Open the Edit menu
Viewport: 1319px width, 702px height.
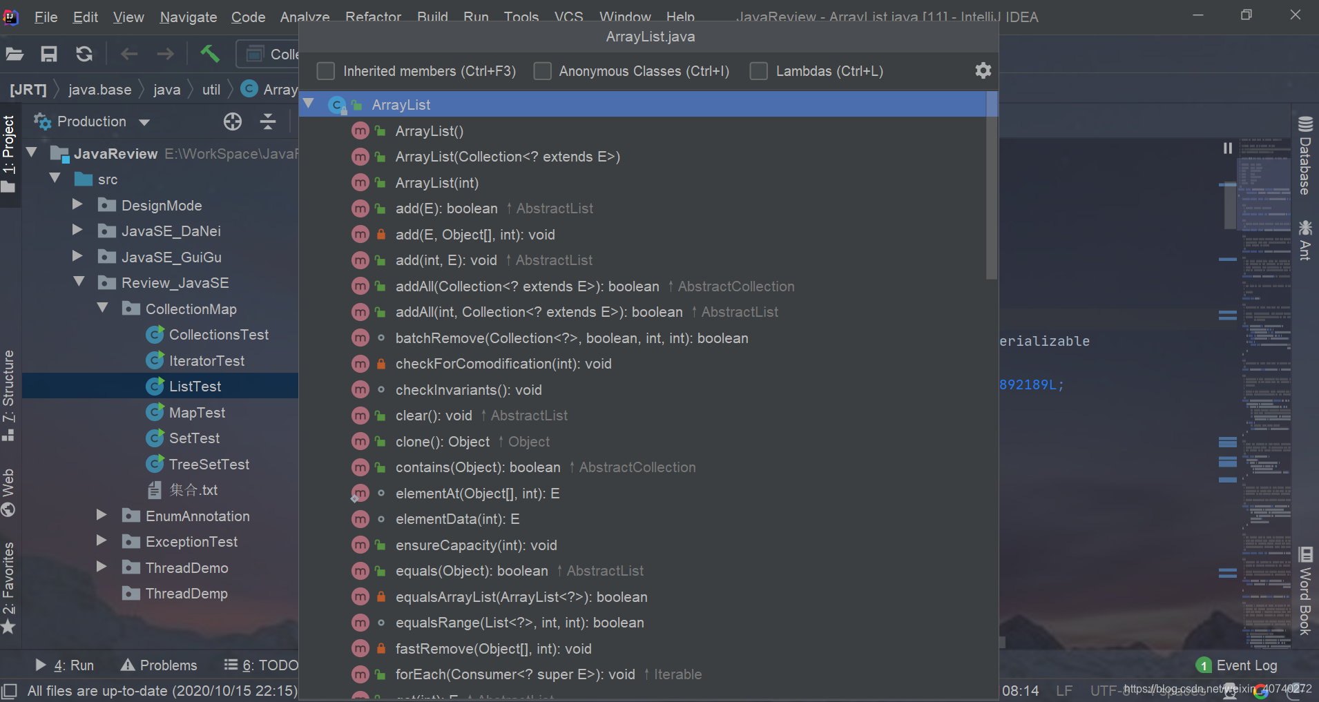tap(86, 17)
